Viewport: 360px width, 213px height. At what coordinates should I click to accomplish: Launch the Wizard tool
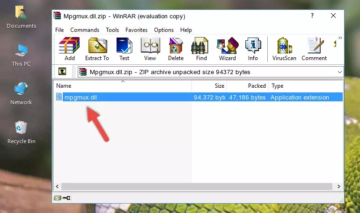(x=228, y=49)
